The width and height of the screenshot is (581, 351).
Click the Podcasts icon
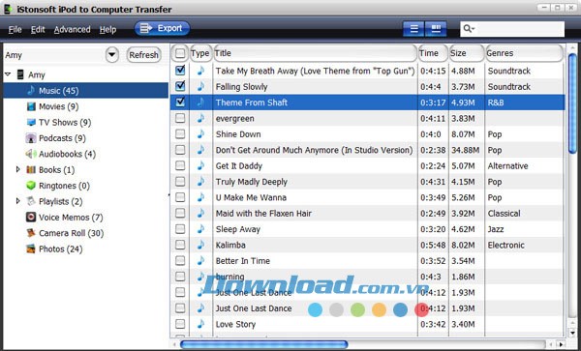(31, 138)
